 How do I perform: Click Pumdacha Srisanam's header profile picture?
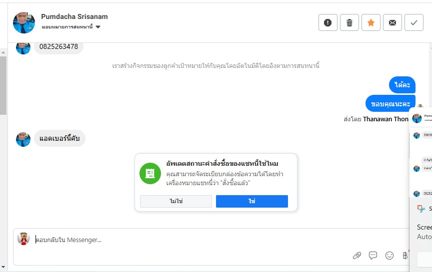point(24,22)
